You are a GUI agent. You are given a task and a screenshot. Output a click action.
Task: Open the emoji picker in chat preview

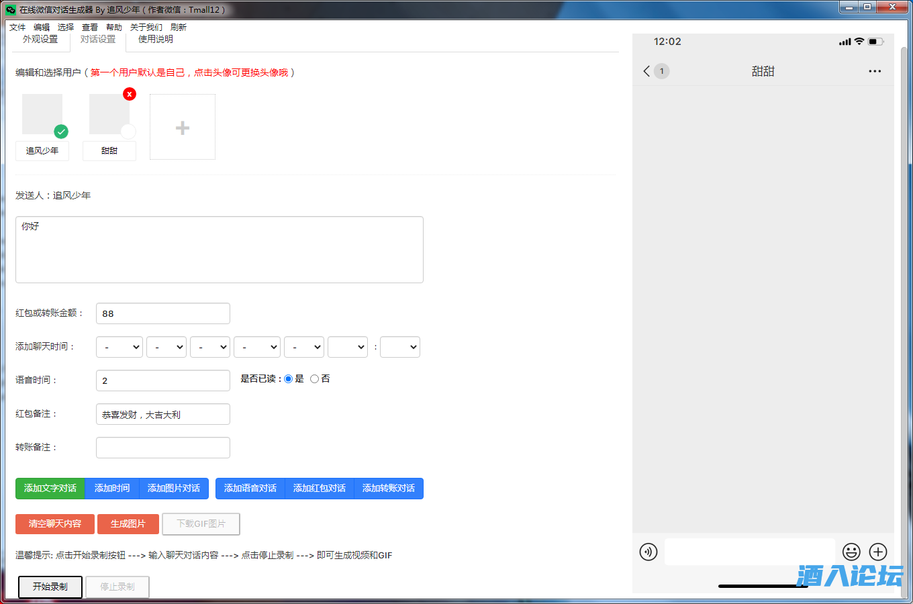(851, 552)
